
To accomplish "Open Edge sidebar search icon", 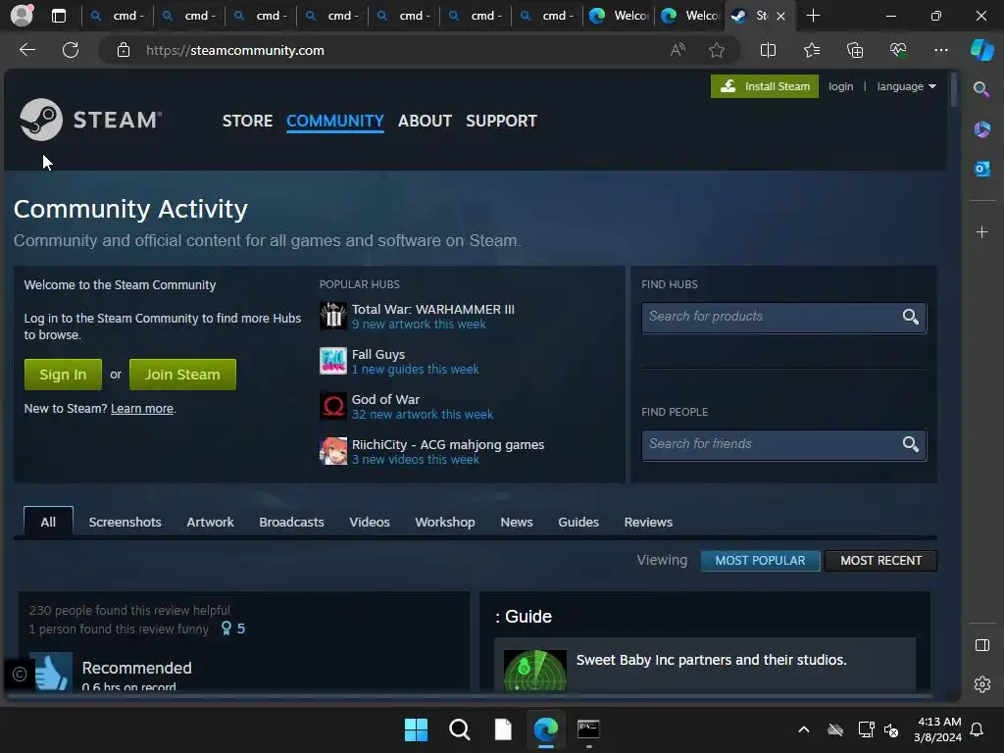I will pyautogui.click(x=981, y=89).
